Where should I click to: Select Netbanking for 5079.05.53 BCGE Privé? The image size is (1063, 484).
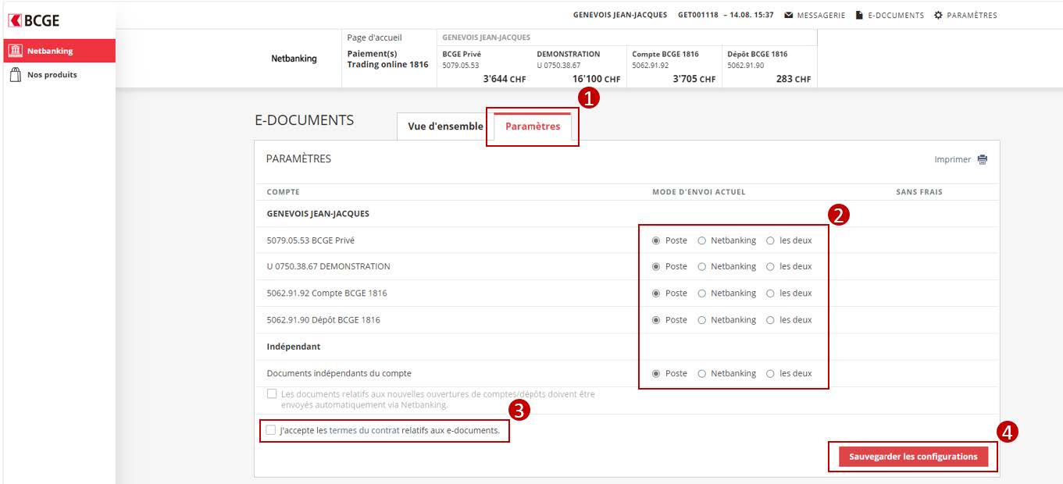pyautogui.click(x=701, y=240)
